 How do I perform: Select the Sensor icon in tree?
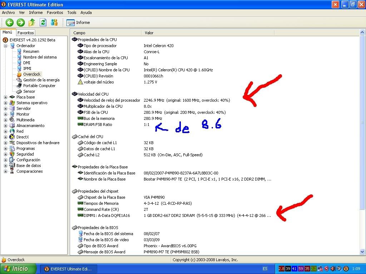coord(19,91)
